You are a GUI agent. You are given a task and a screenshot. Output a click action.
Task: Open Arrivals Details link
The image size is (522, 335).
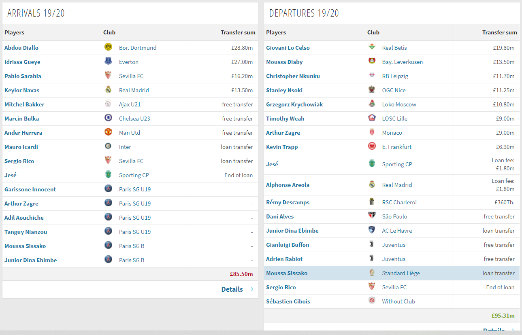[x=232, y=289]
